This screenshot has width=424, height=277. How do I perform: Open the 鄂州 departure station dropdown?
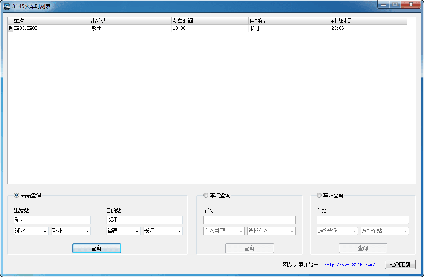coord(71,231)
